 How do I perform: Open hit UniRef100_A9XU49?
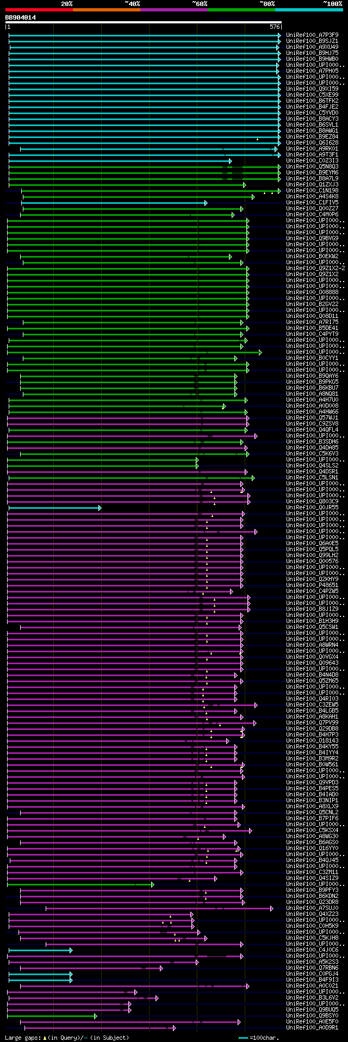pos(312,47)
